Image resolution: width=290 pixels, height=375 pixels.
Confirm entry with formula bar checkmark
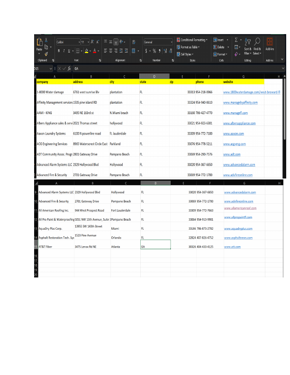pyautogui.click(x=64, y=69)
